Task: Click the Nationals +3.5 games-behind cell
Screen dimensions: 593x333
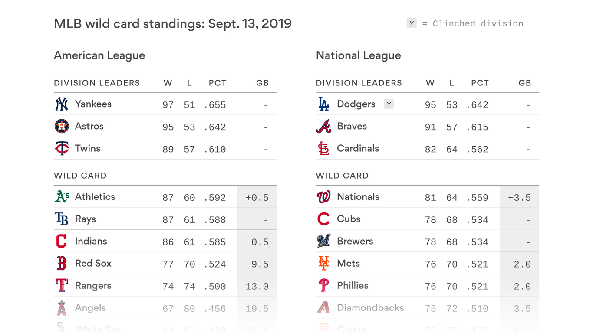Action: coord(519,198)
